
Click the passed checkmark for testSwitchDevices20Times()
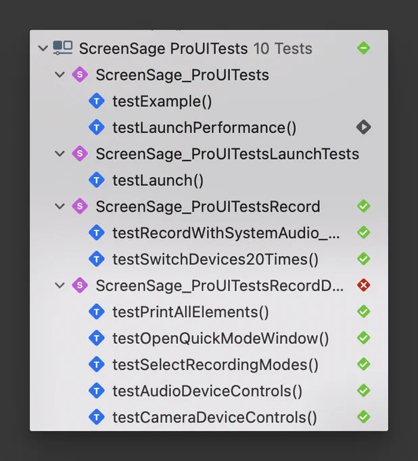click(364, 259)
